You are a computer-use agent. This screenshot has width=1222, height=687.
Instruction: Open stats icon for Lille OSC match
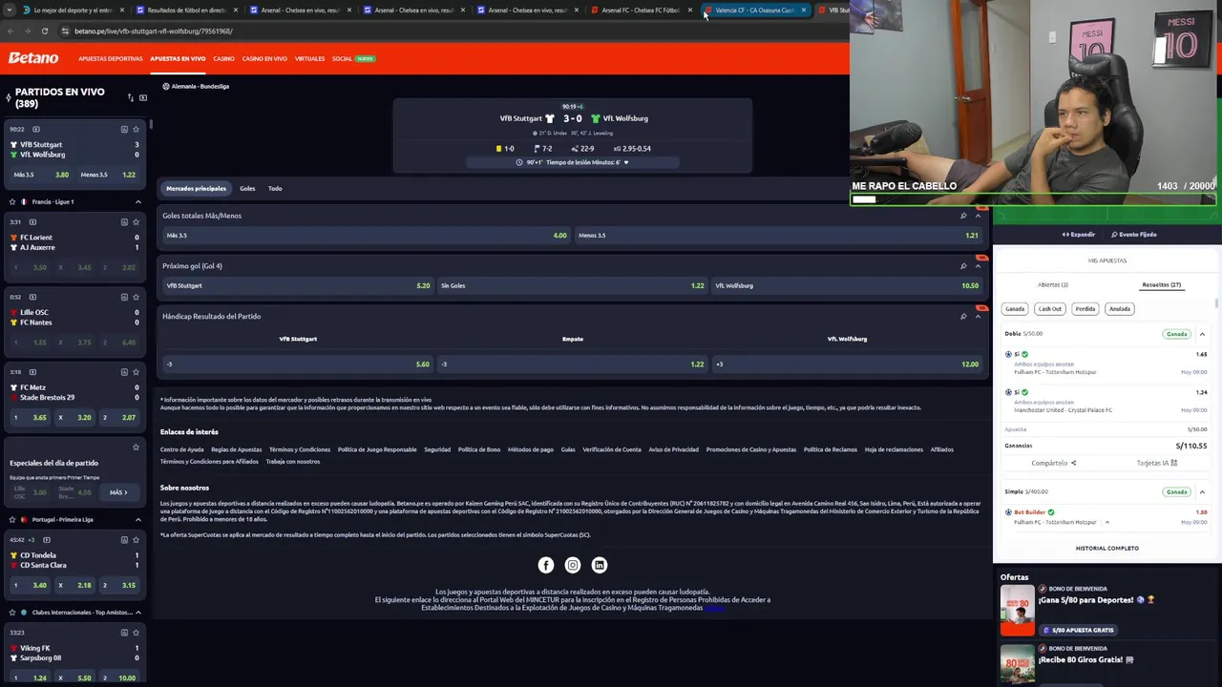click(124, 297)
